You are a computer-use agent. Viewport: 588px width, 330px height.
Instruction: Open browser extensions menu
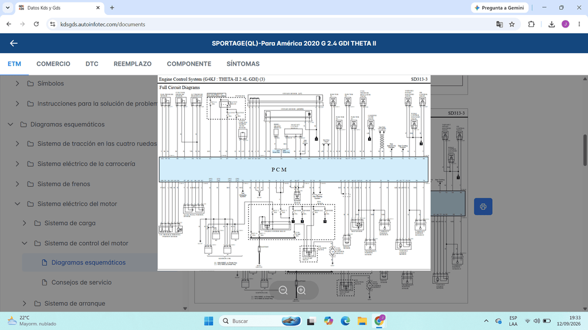click(531, 24)
